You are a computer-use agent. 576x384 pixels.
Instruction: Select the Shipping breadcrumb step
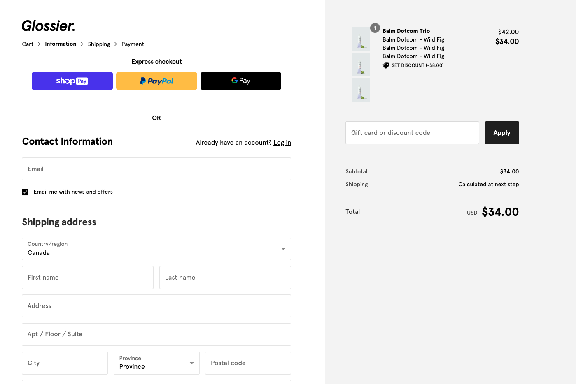(x=99, y=44)
